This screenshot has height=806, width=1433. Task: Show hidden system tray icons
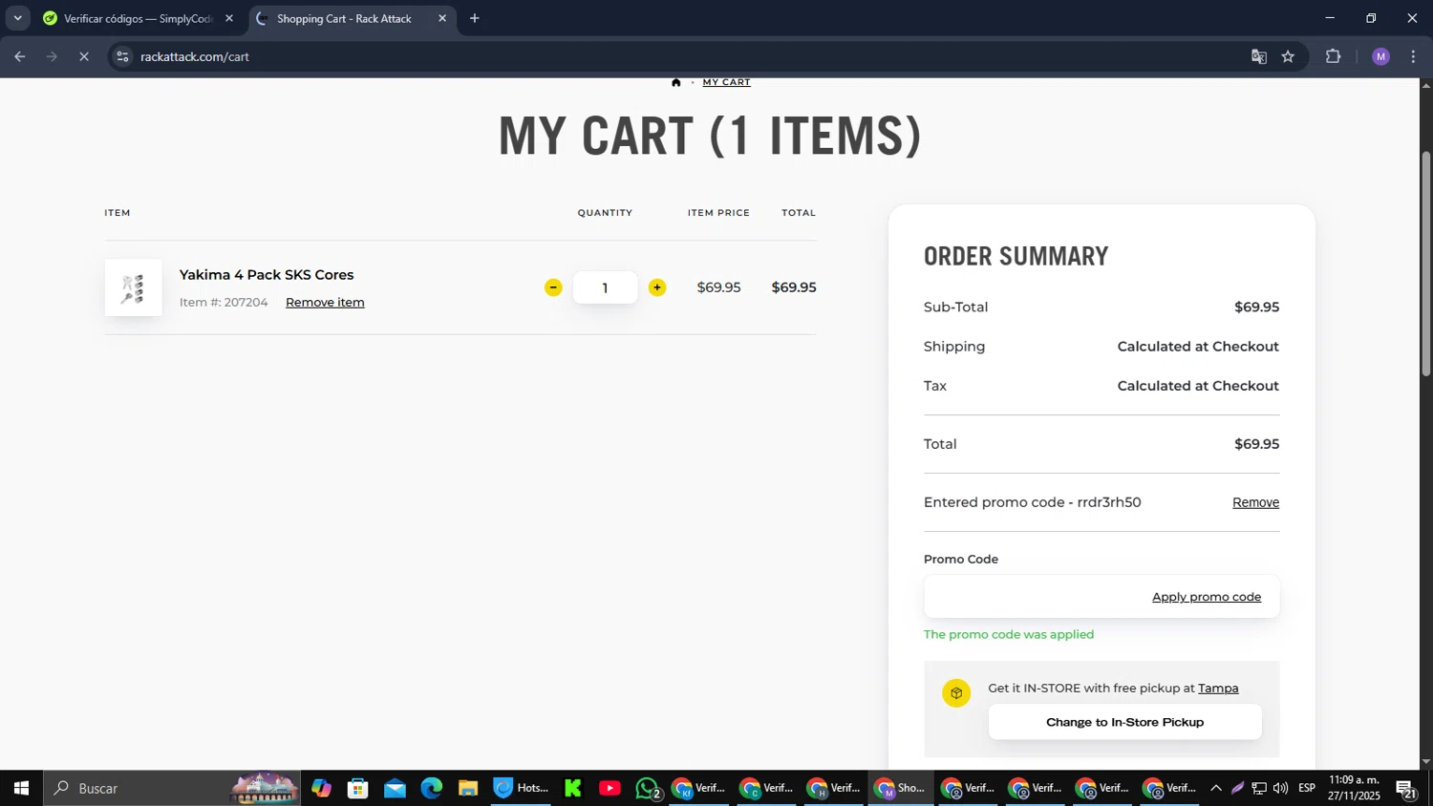(x=1215, y=788)
